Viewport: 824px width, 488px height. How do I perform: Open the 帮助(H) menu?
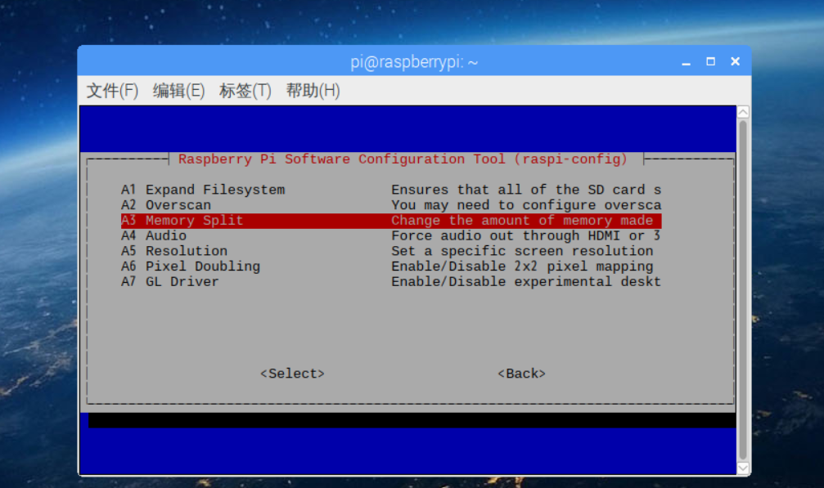point(313,91)
